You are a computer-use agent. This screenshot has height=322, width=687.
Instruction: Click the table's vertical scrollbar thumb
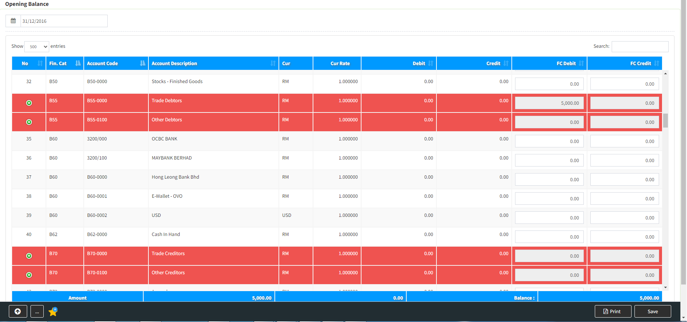tap(665, 121)
